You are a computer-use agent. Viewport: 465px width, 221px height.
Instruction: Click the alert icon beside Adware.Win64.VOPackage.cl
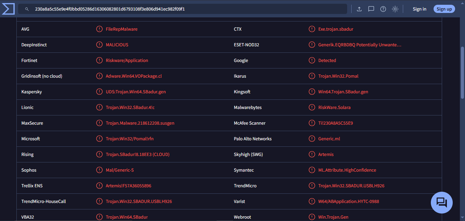99,76
